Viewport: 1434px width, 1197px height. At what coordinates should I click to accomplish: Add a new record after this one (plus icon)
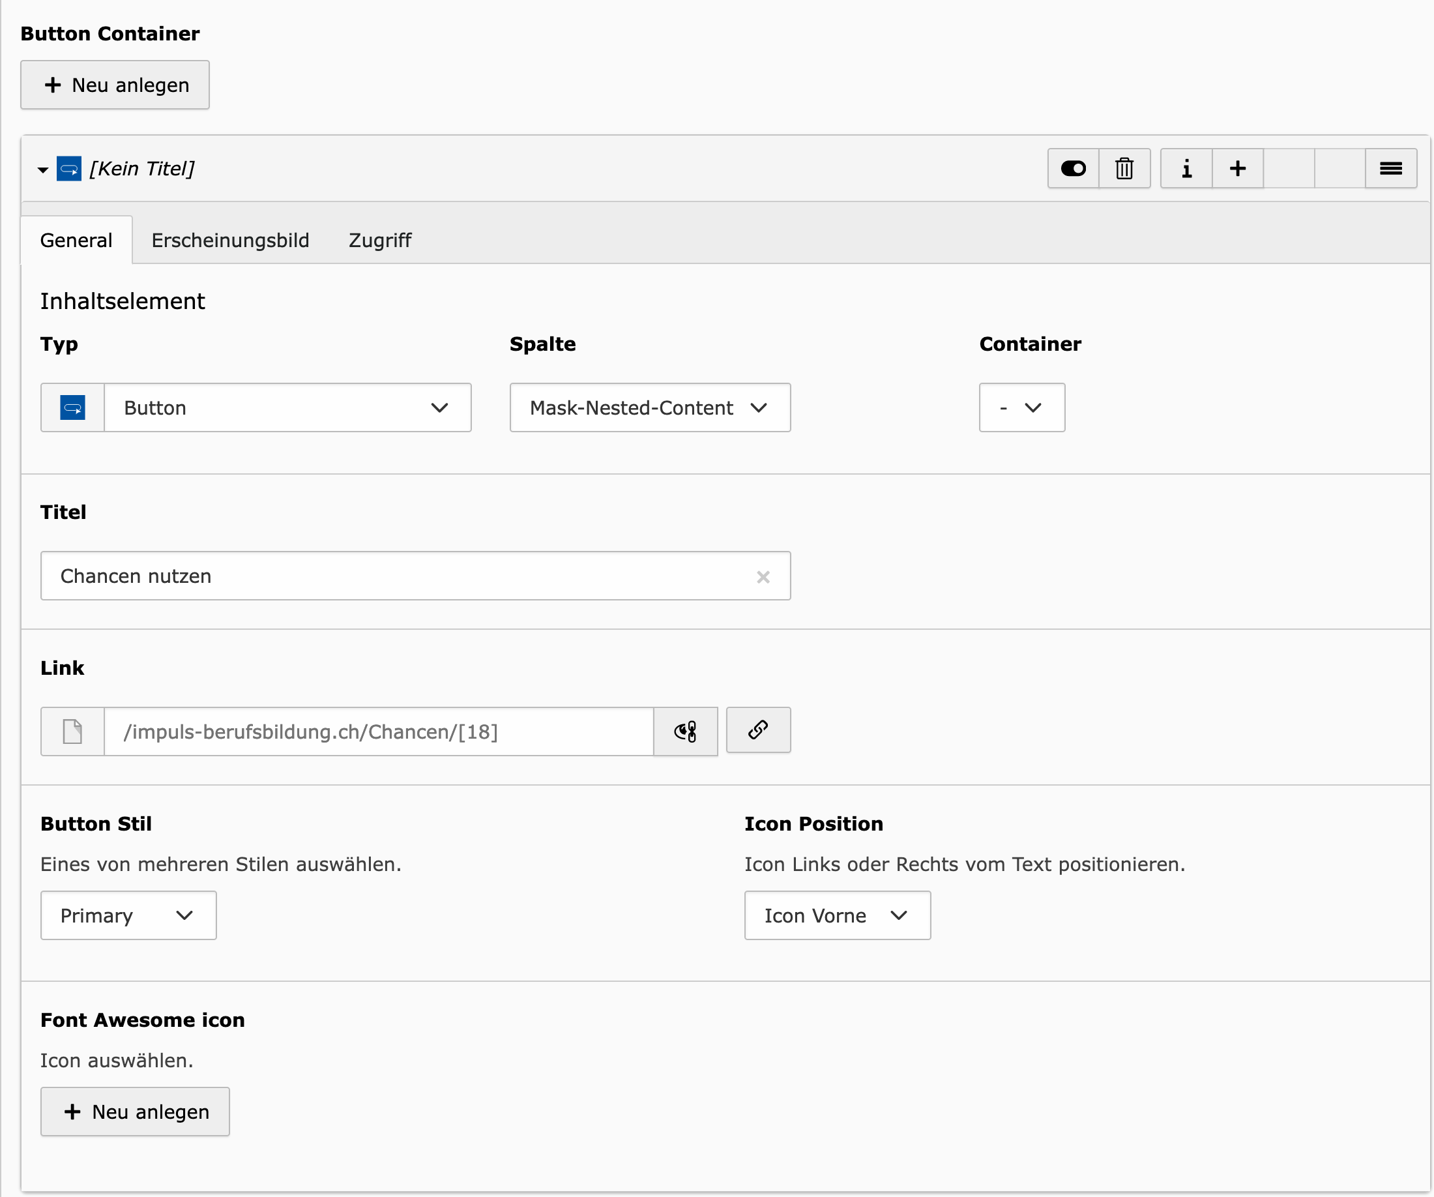pos(1237,169)
